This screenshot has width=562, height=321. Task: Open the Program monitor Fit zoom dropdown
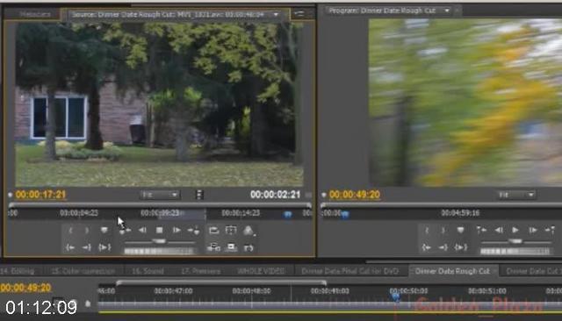pos(515,195)
